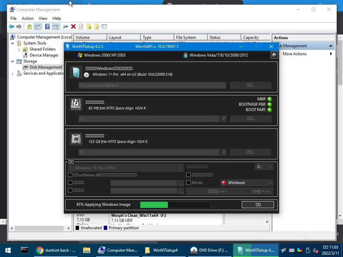Sort by the File System column header
Viewport: 343px width, 257px height.
pos(191,37)
